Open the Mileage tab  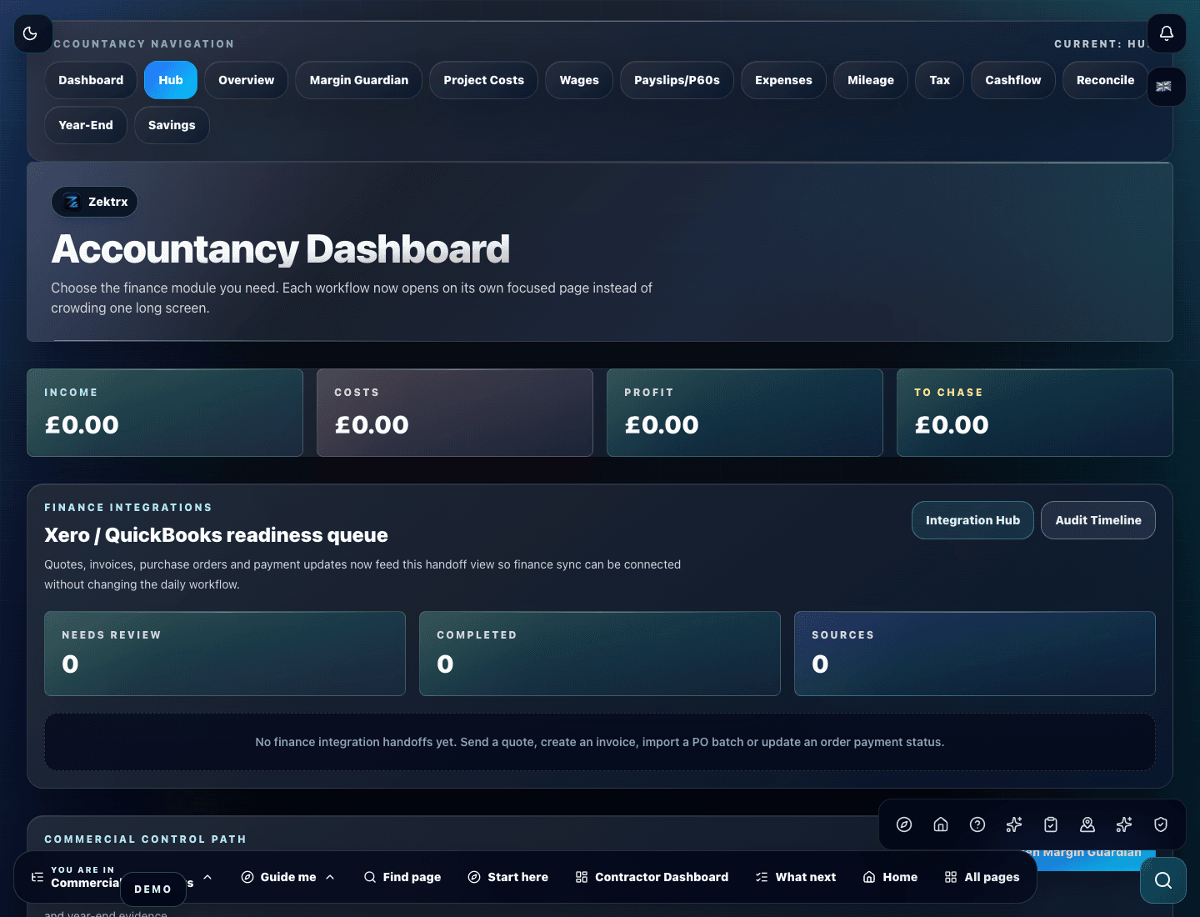[871, 80]
